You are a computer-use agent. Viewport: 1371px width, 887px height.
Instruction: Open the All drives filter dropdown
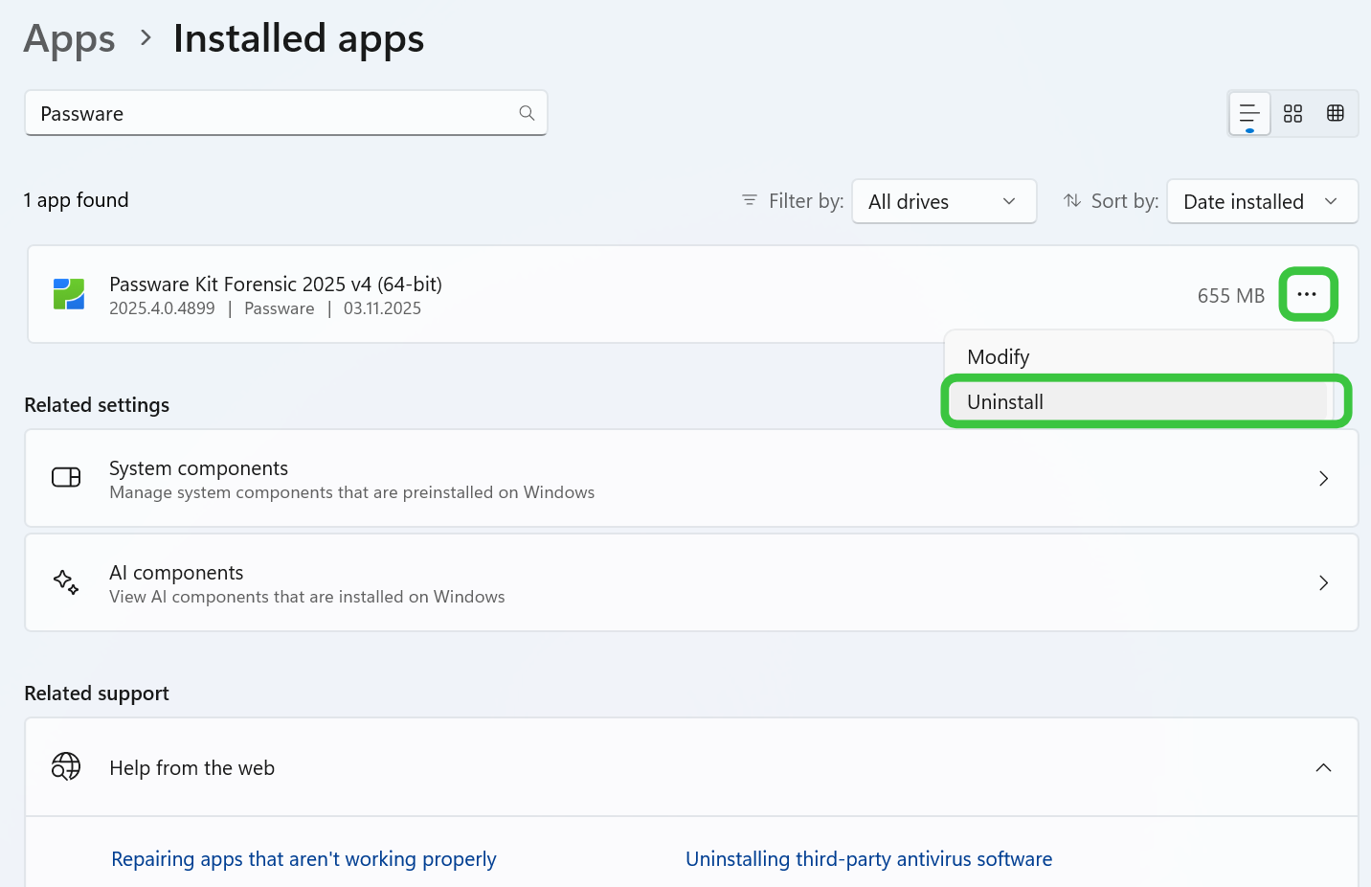click(944, 201)
